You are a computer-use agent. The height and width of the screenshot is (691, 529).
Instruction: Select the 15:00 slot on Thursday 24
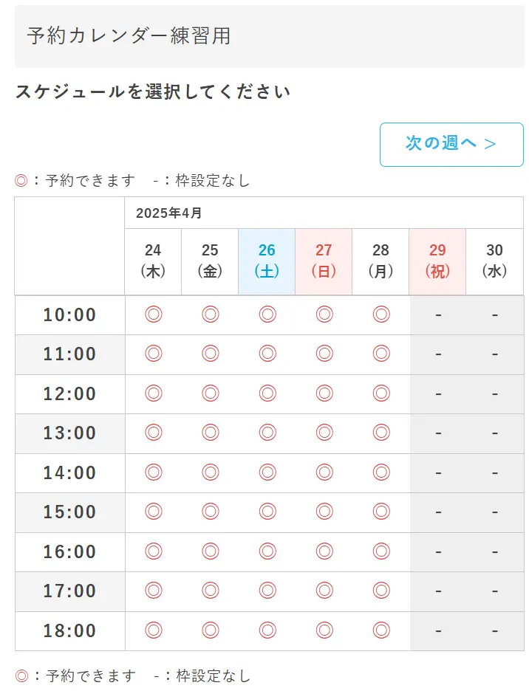click(x=153, y=512)
